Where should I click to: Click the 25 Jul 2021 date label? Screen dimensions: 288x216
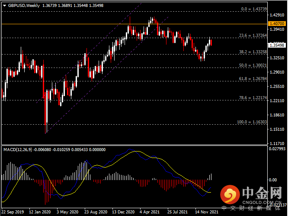coord(177,212)
